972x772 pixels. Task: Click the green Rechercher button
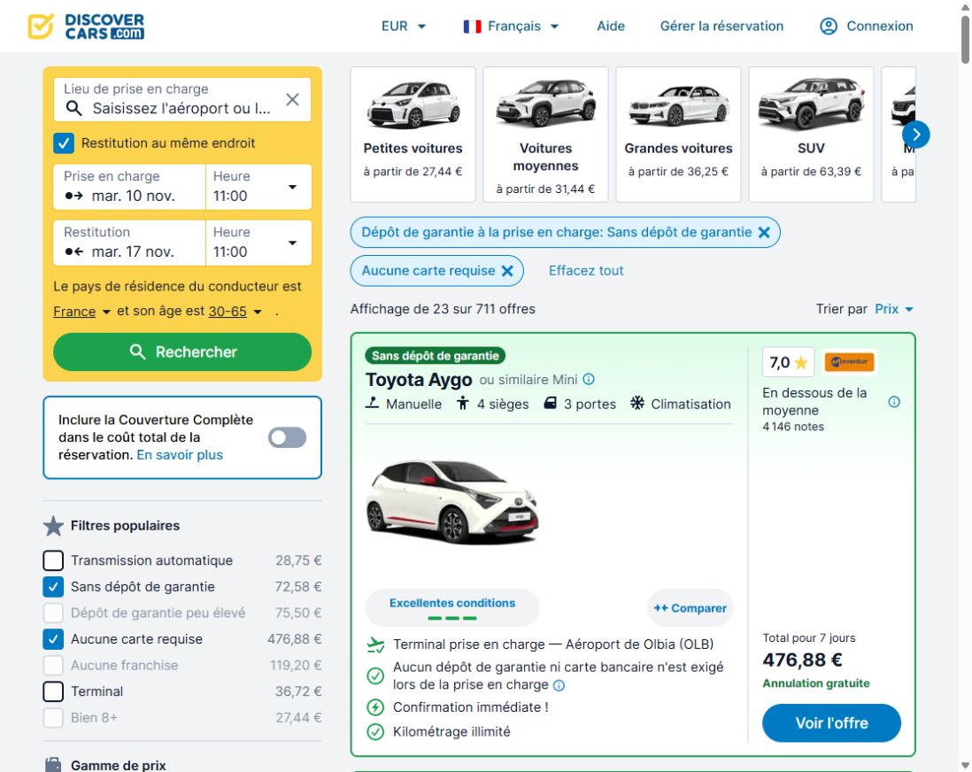182,352
